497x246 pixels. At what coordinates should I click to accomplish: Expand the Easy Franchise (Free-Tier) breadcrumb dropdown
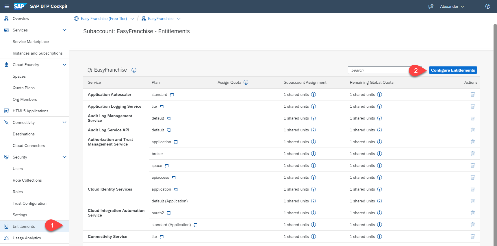tap(132, 19)
